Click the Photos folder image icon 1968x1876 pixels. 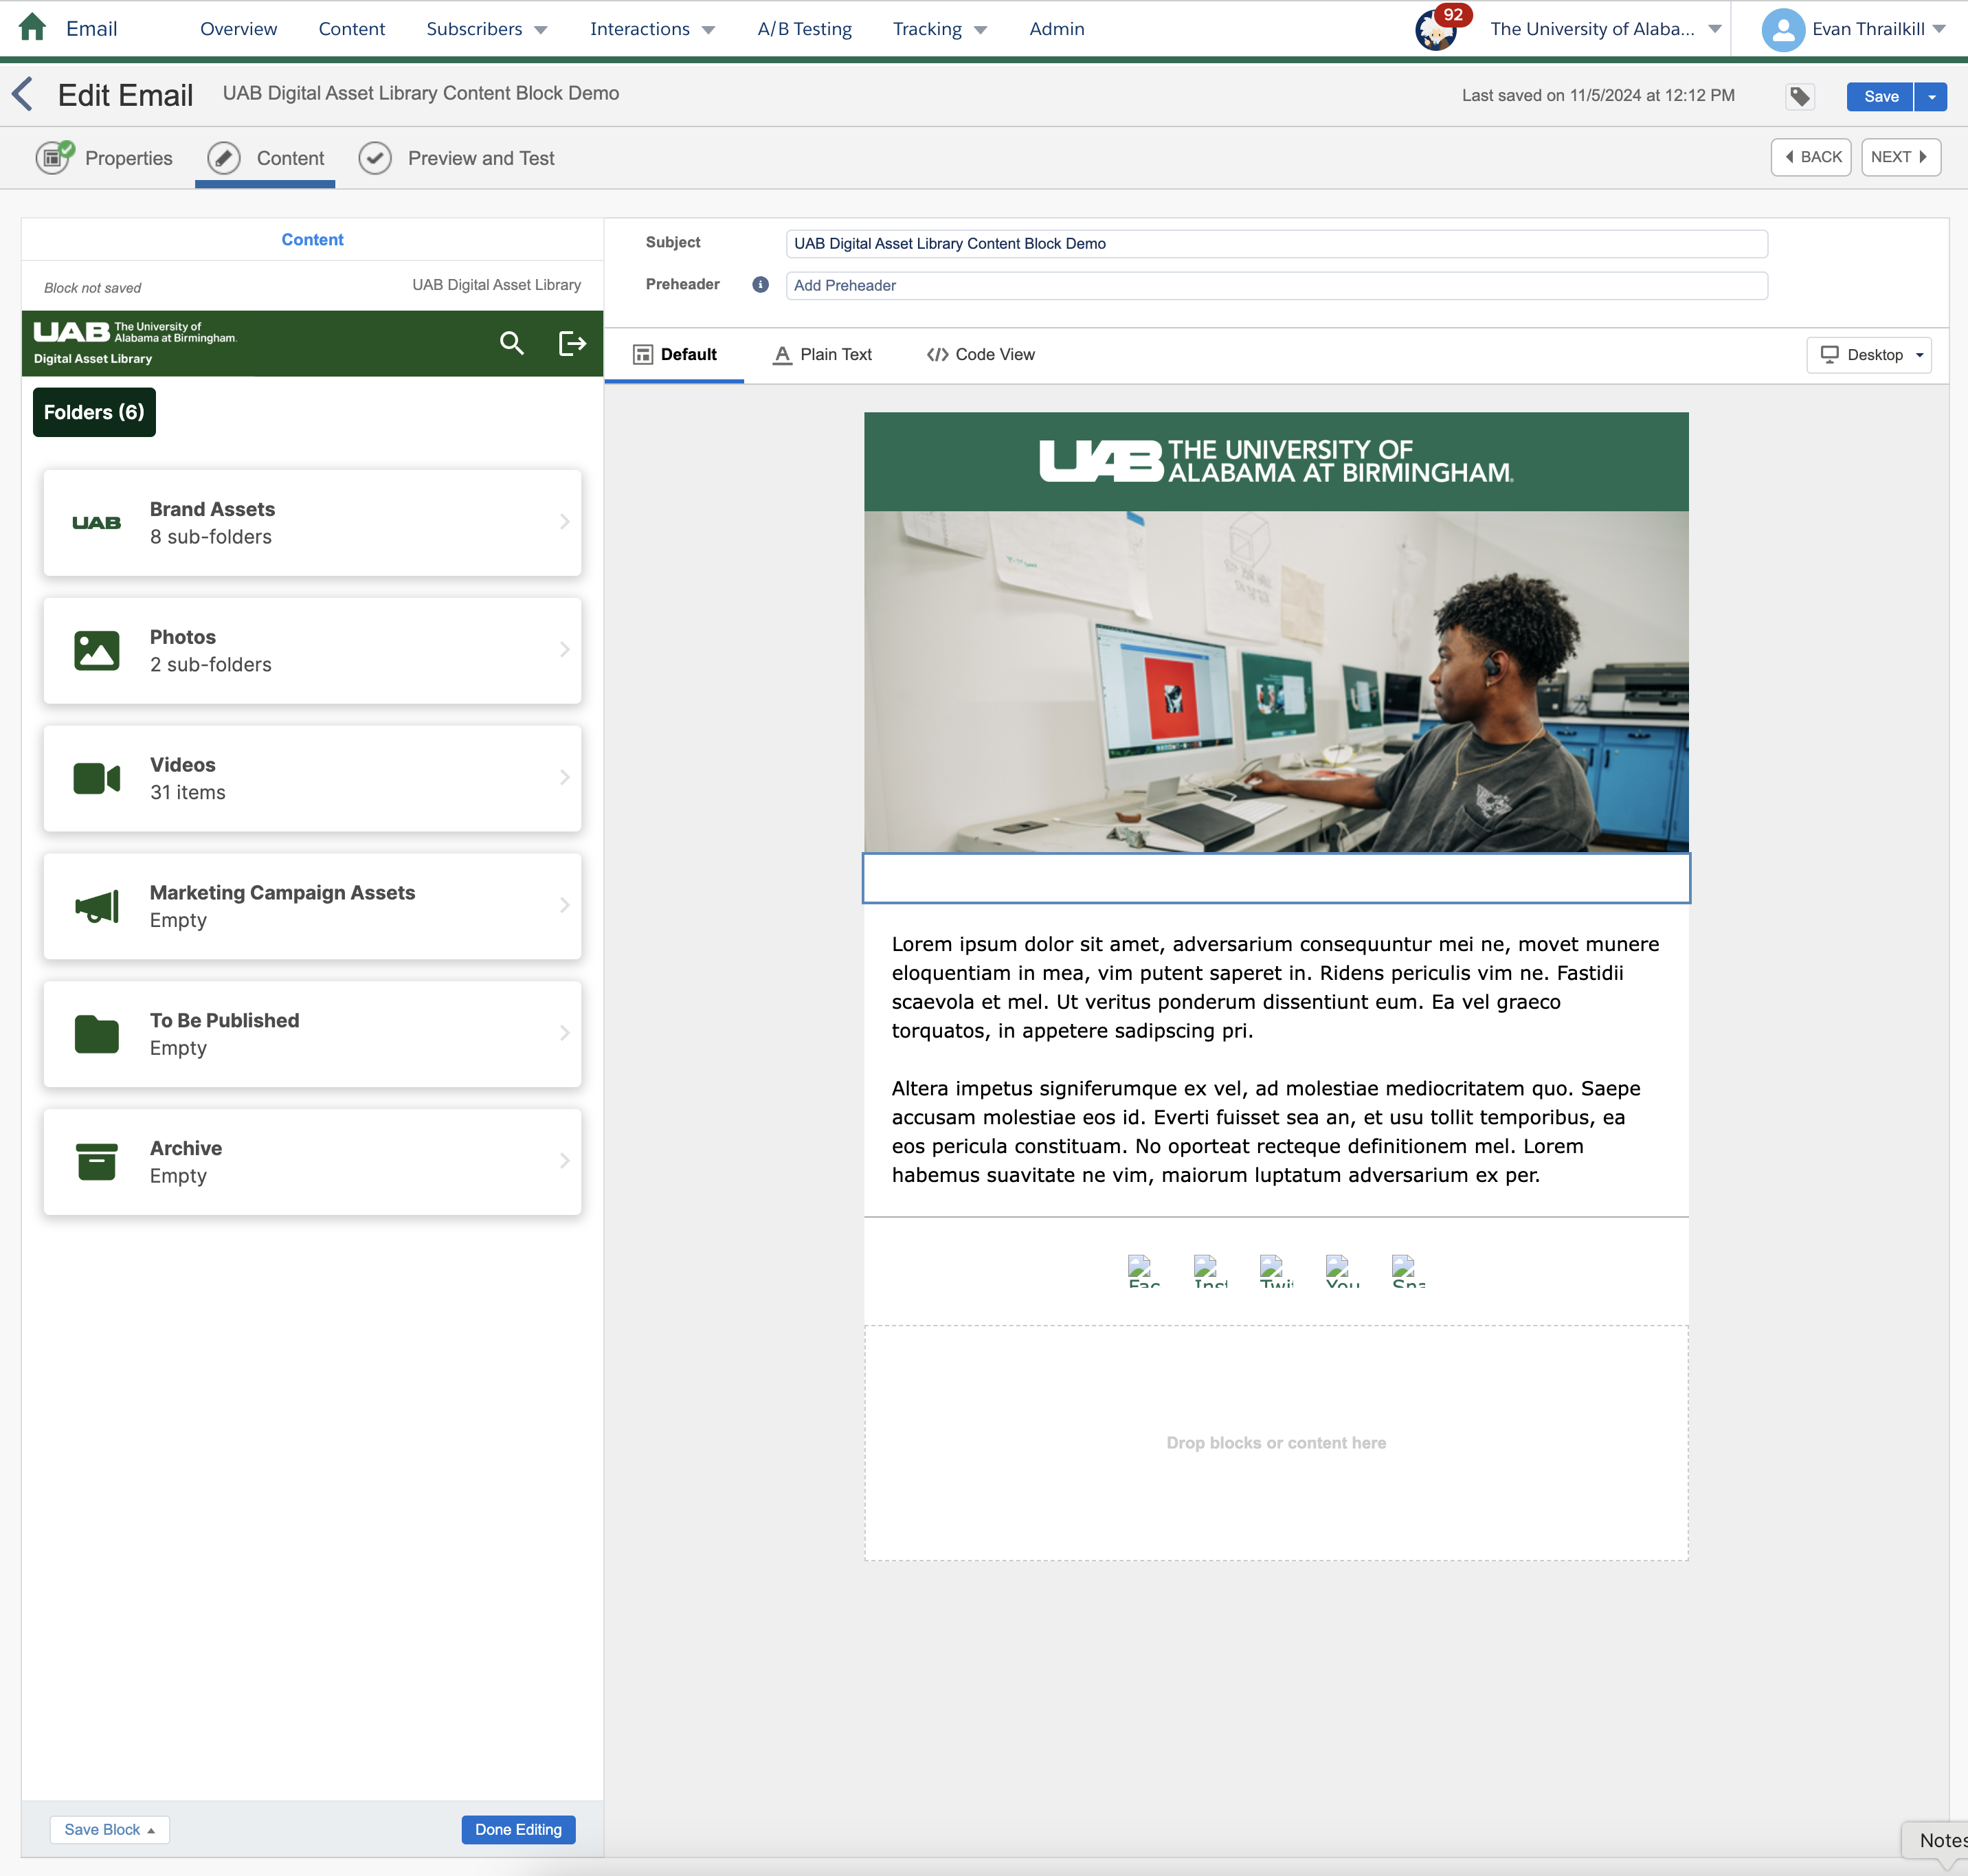[96, 650]
